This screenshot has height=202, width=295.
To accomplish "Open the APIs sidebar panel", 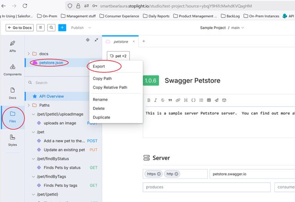I will (12, 46).
